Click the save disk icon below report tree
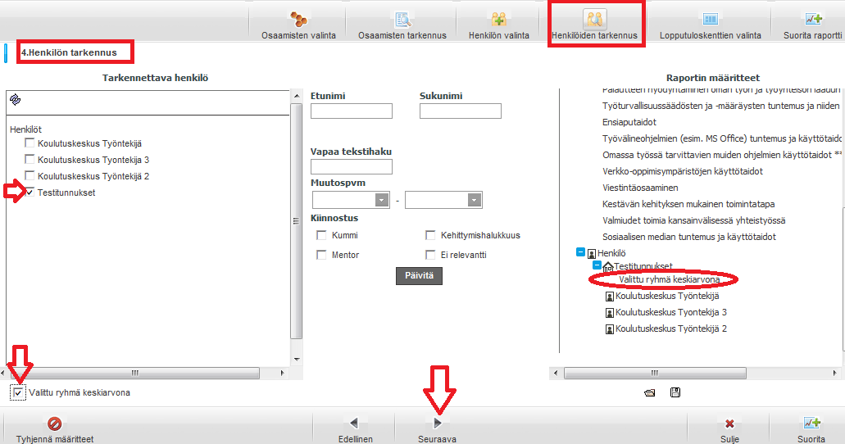This screenshot has width=845, height=444. pos(675,392)
